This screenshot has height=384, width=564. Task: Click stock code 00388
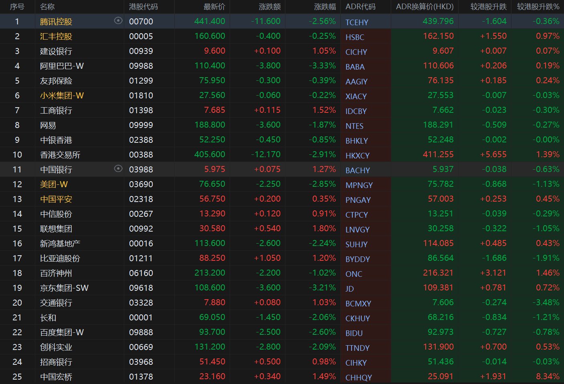pos(141,155)
